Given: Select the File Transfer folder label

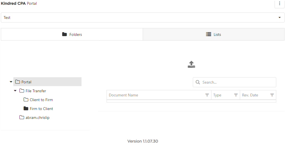Looking at the screenshot, I should tap(36, 91).
